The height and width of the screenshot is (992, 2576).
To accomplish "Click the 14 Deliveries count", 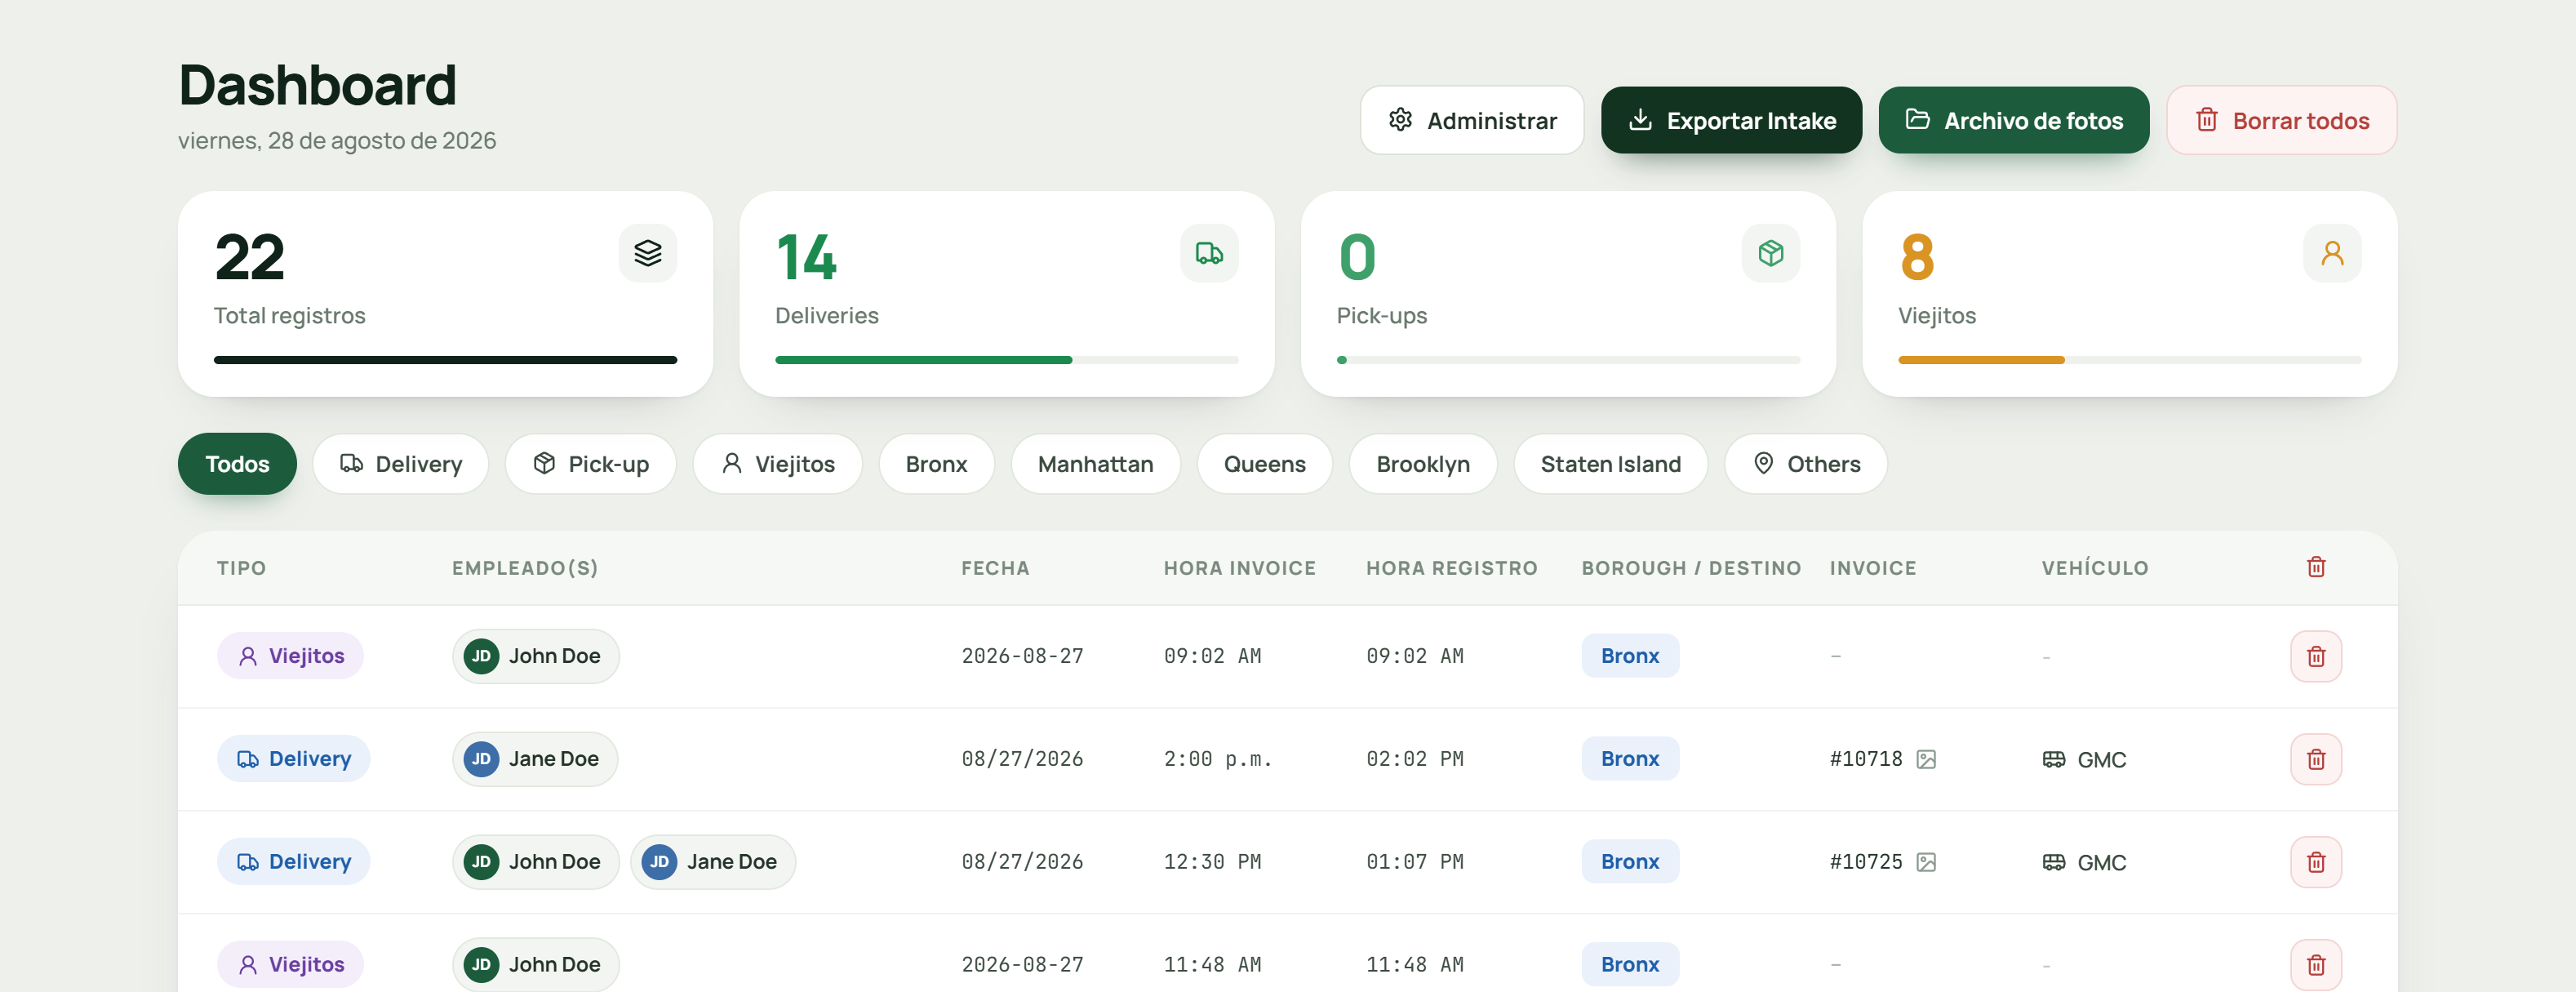I will pos(806,257).
